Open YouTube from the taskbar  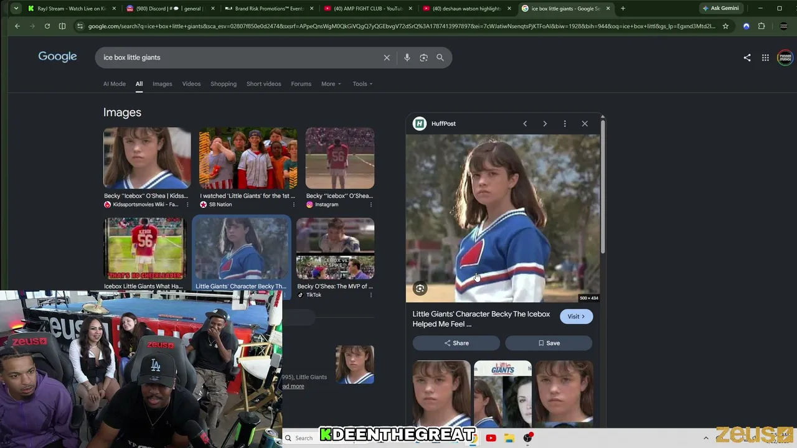[x=491, y=438]
